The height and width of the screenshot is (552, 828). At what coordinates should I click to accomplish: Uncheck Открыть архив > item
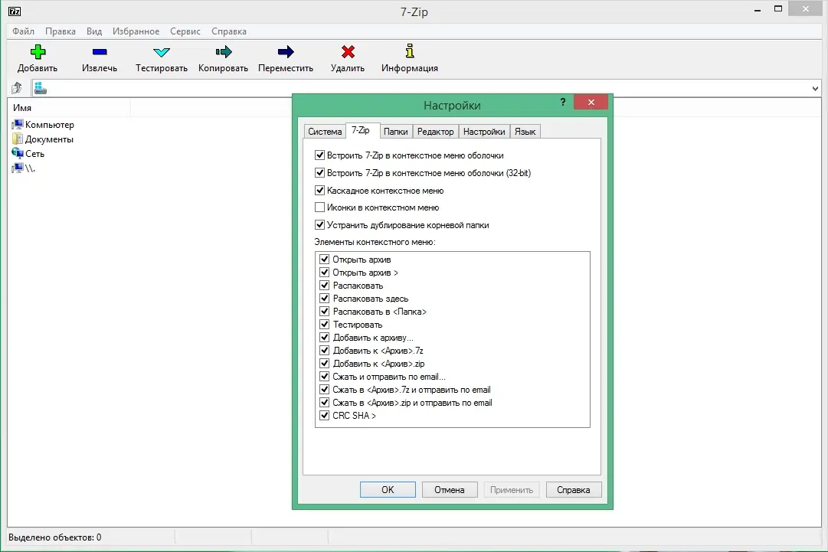(324, 273)
